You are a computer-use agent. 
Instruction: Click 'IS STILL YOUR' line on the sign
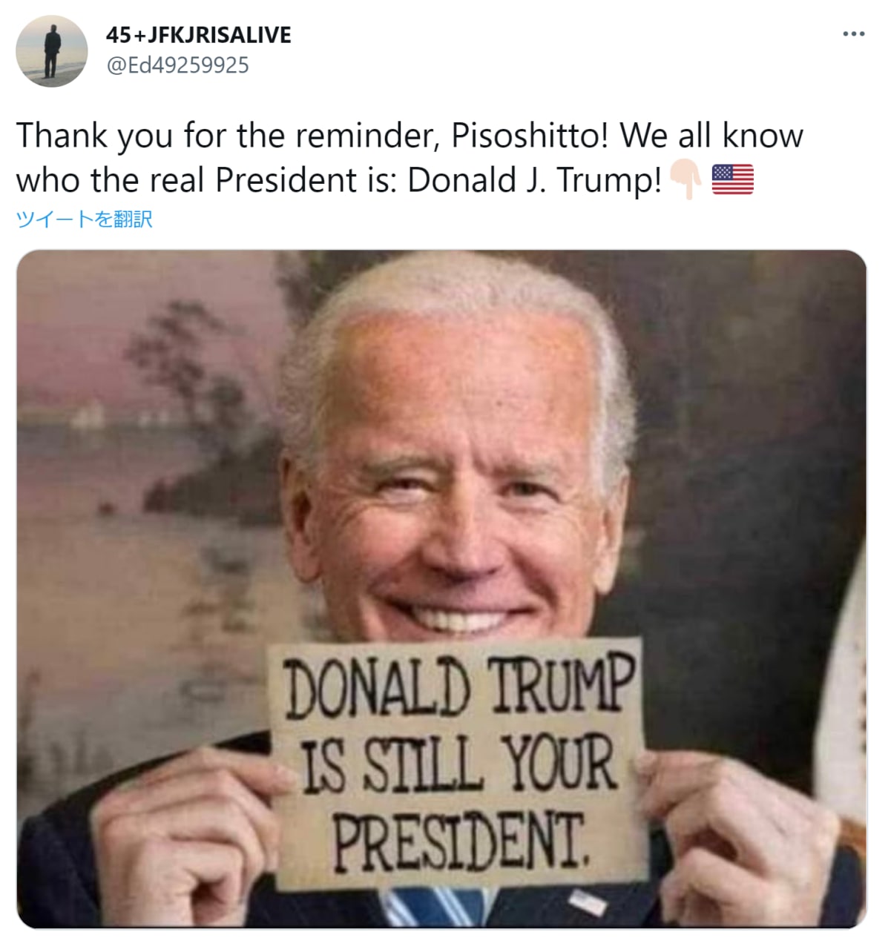pos(458,764)
